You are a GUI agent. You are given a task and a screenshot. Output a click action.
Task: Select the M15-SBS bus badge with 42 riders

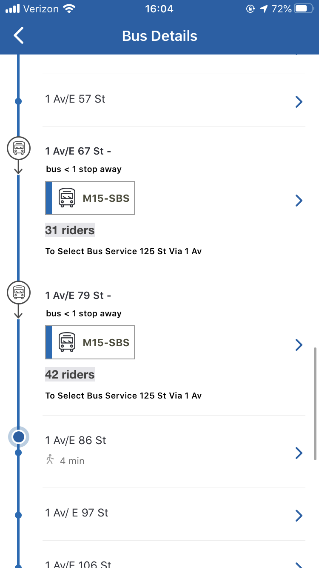pyautogui.click(x=89, y=342)
